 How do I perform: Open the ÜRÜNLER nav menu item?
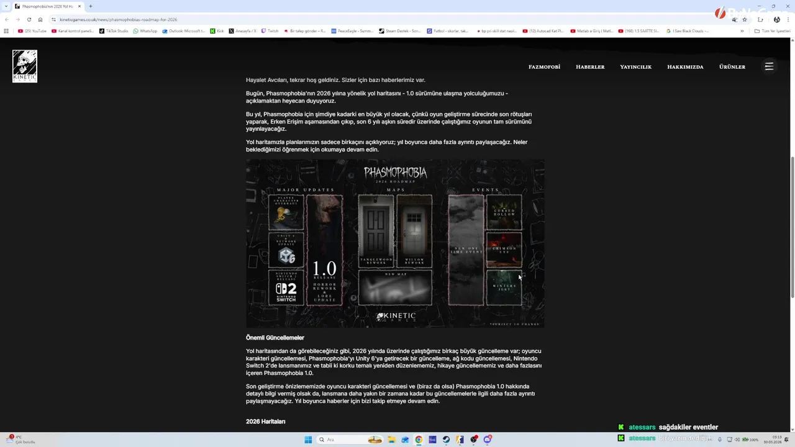tap(732, 66)
